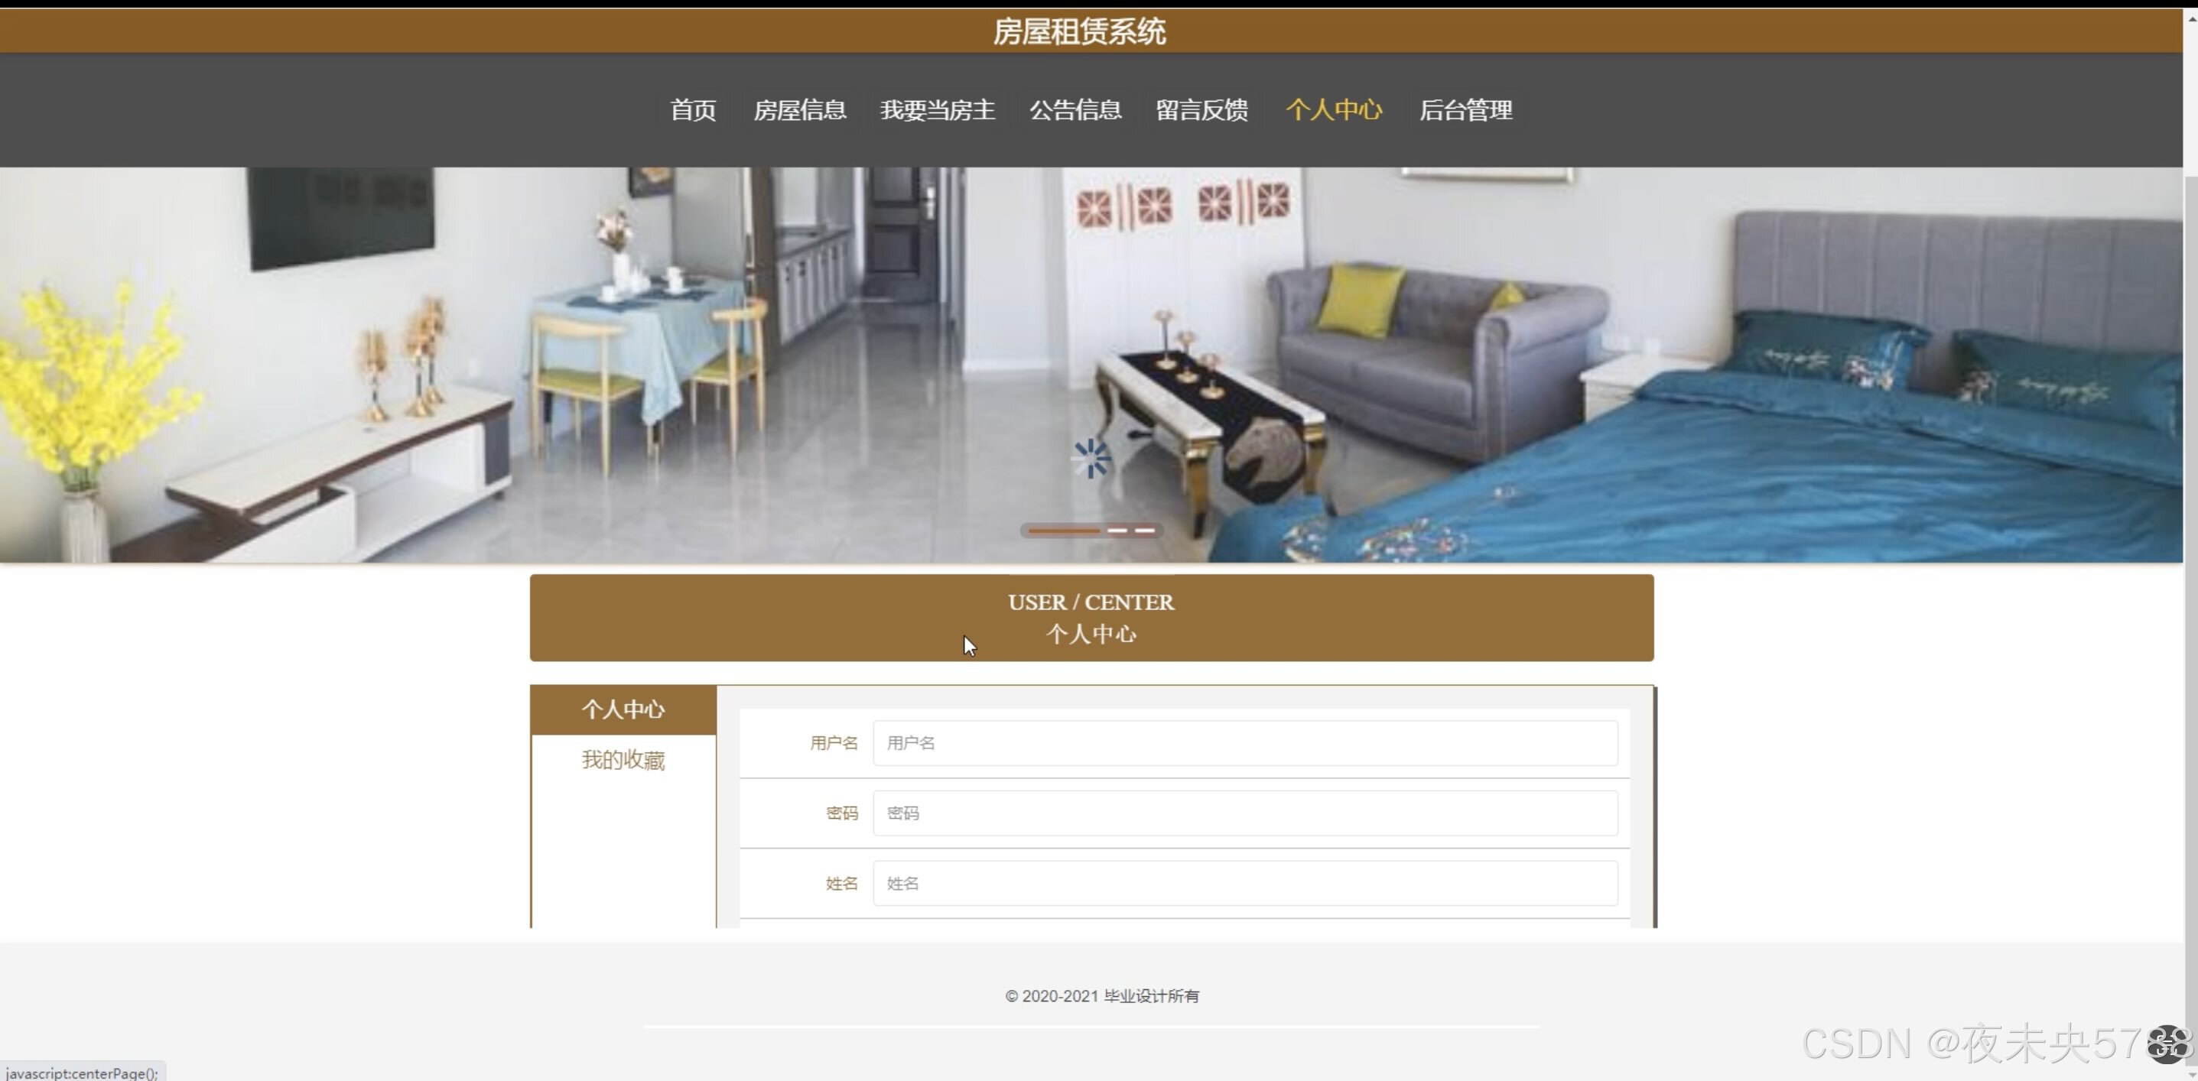Select 个人中心 tab in left sidebar

click(623, 709)
